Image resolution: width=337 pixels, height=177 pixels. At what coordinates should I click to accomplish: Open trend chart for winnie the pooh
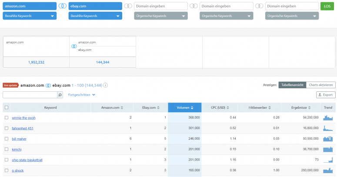[x=328, y=118]
